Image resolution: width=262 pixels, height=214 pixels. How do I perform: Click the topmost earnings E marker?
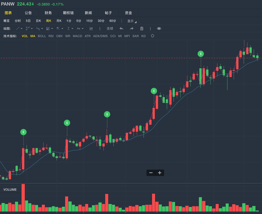coord(201,54)
